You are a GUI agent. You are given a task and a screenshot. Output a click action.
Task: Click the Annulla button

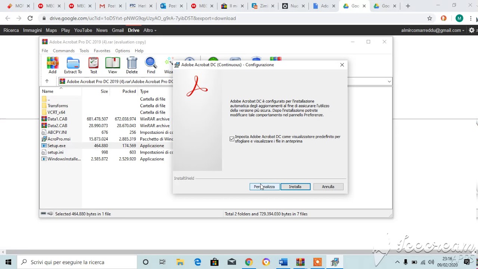(328, 186)
